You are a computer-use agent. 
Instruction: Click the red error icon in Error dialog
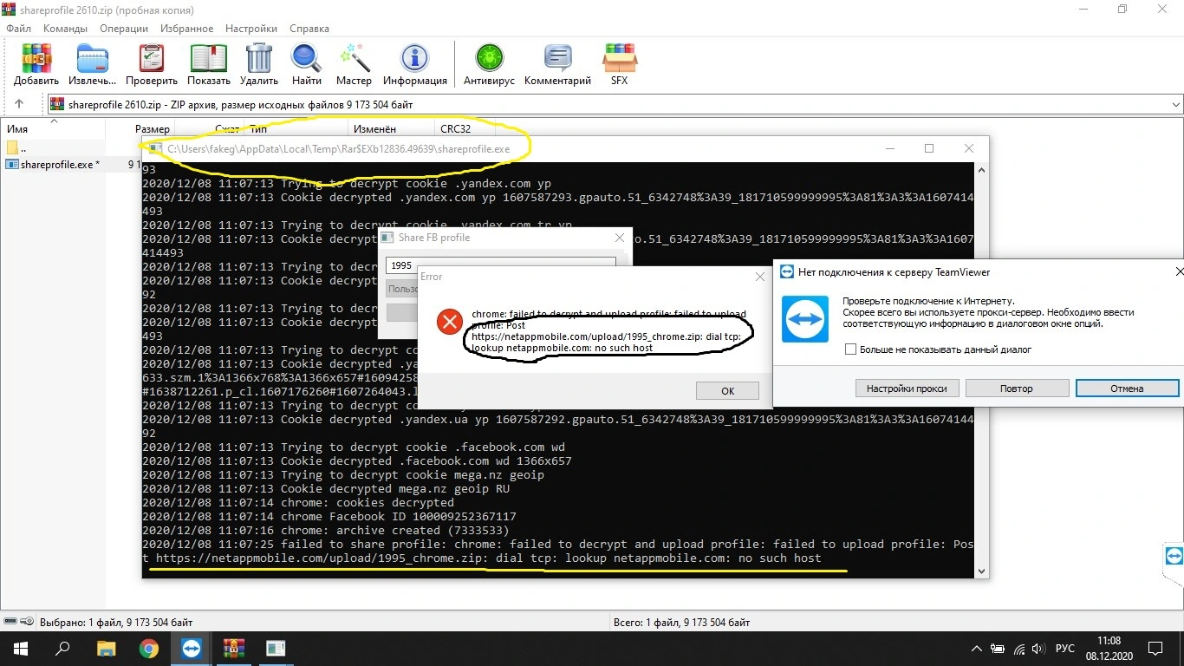pos(449,323)
